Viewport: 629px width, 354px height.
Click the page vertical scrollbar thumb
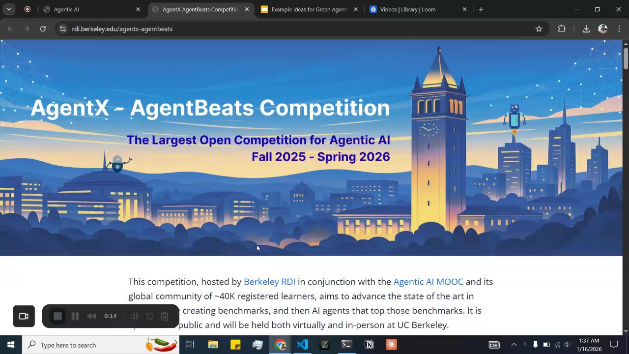point(626,59)
